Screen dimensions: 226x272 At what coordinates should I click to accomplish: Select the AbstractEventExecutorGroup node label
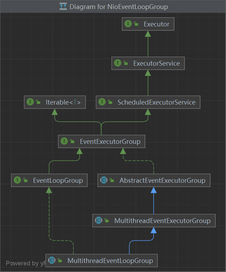click(162, 180)
